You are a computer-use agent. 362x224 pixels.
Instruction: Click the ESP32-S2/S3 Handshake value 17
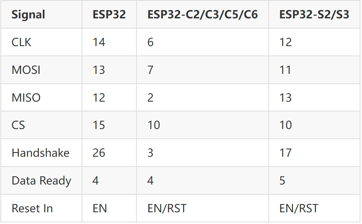(x=286, y=153)
